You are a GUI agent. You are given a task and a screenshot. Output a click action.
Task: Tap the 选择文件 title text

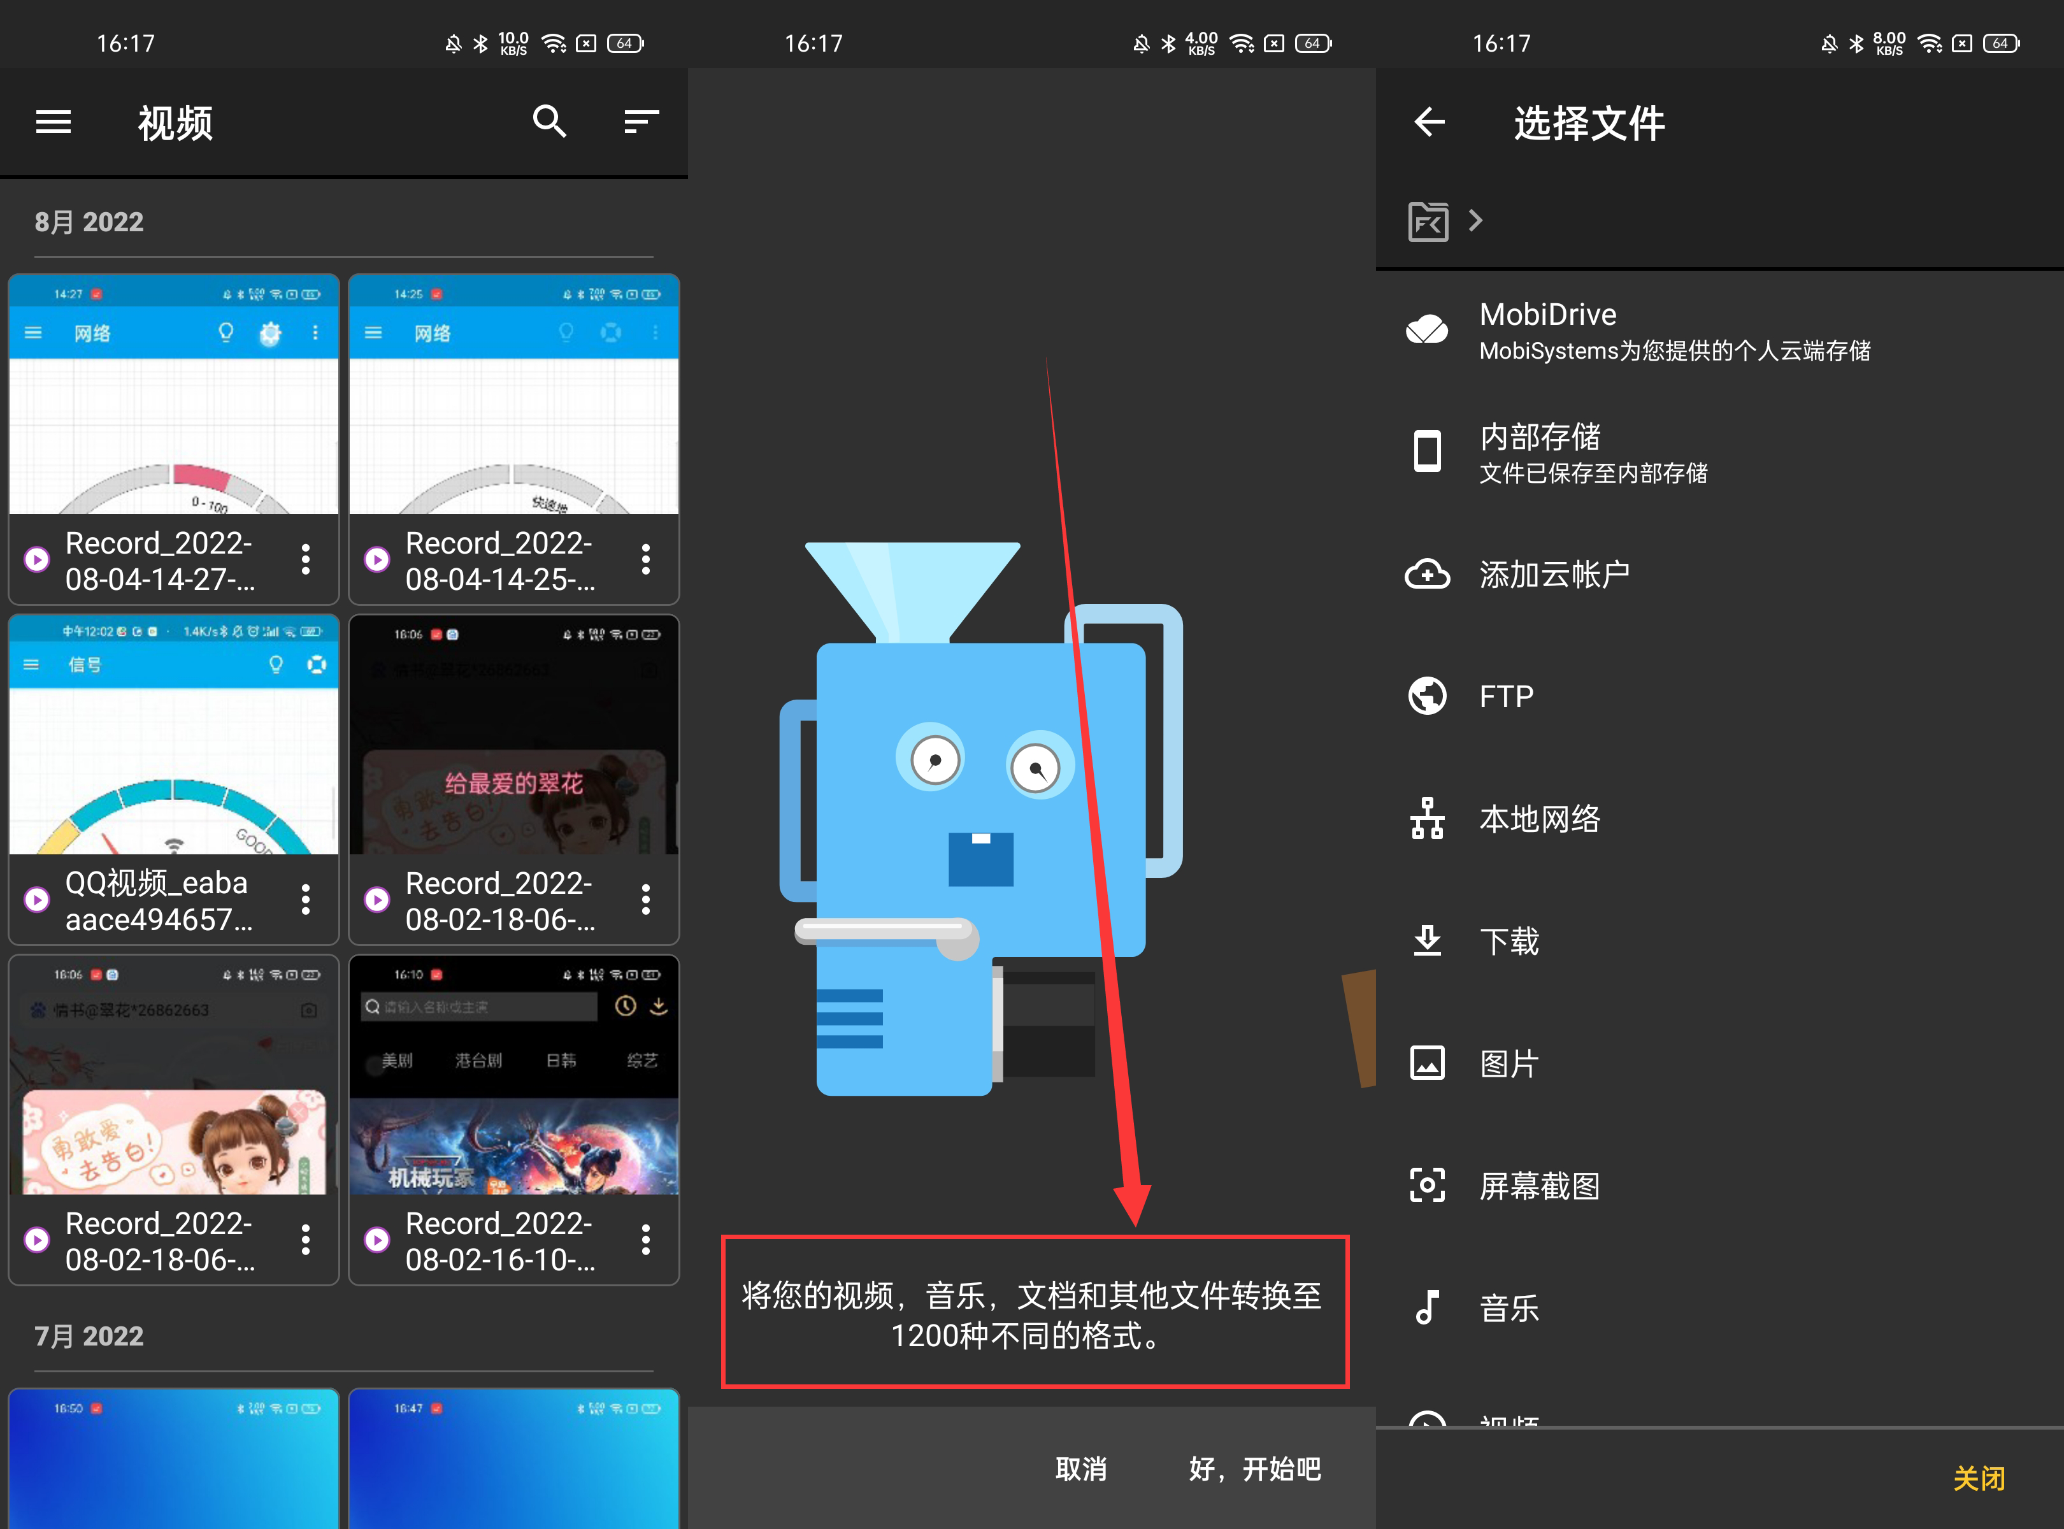(1589, 122)
